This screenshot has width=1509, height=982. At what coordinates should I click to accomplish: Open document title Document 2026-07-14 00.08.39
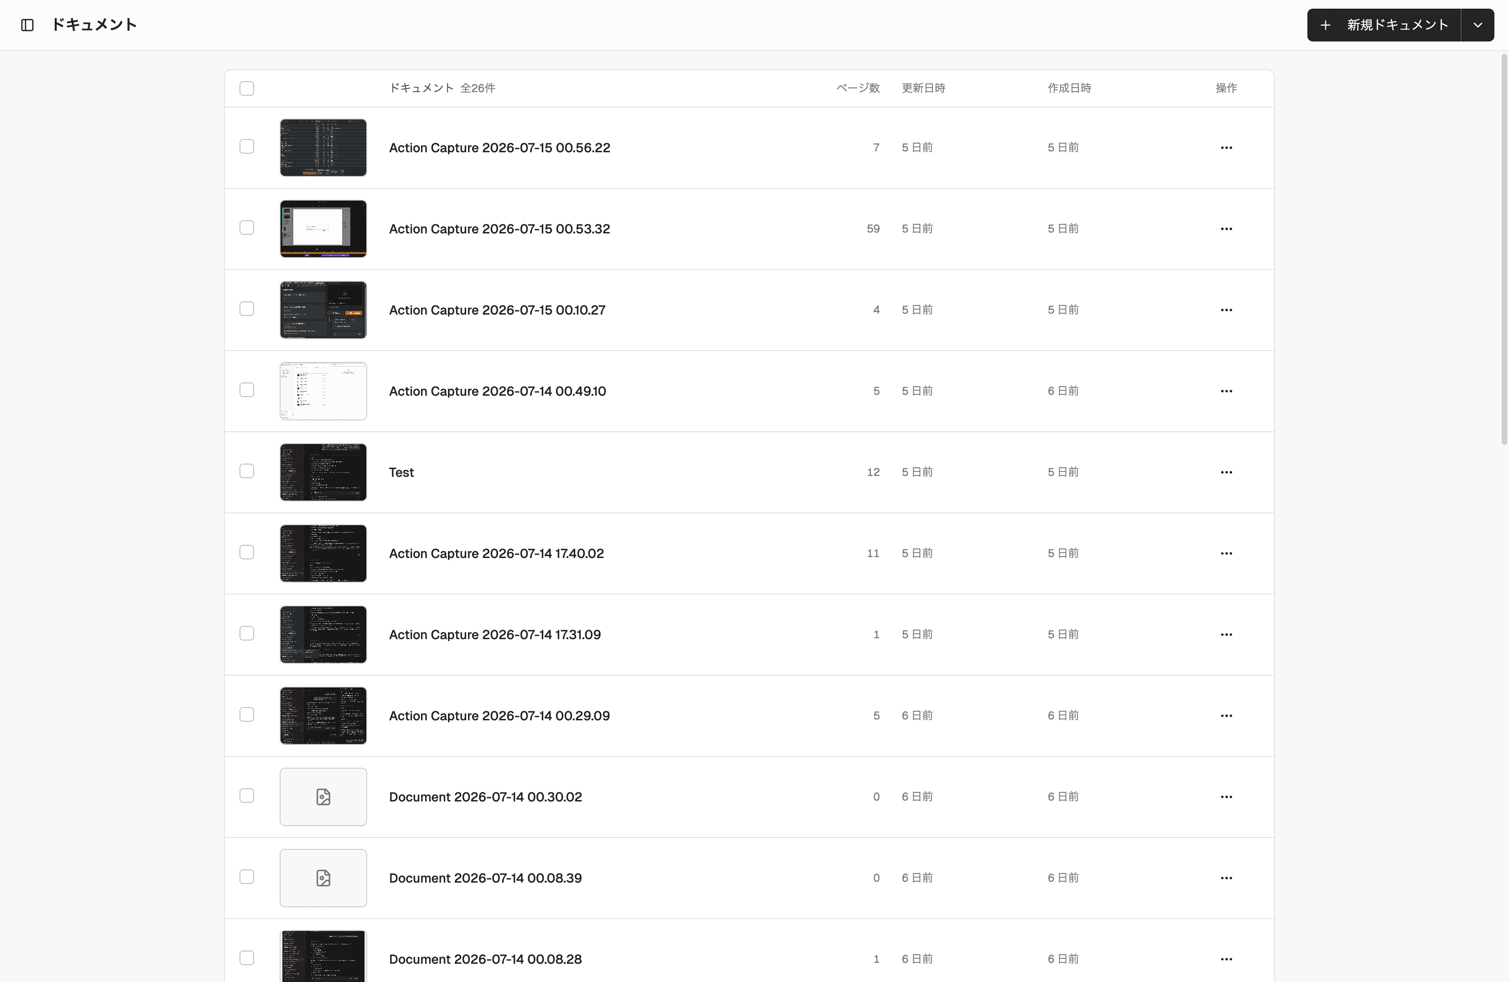pyautogui.click(x=486, y=878)
